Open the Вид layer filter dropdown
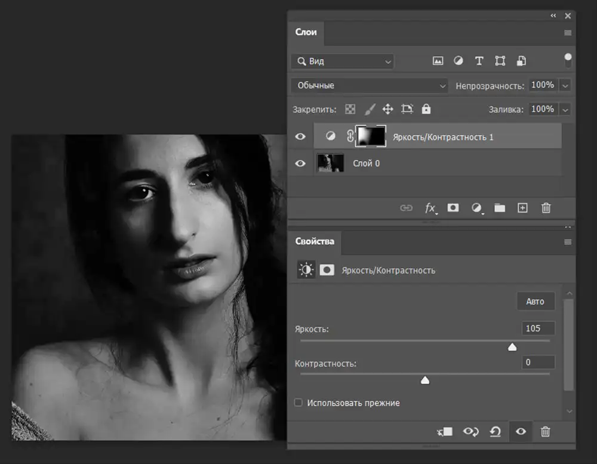Image resolution: width=597 pixels, height=464 pixels. point(342,62)
